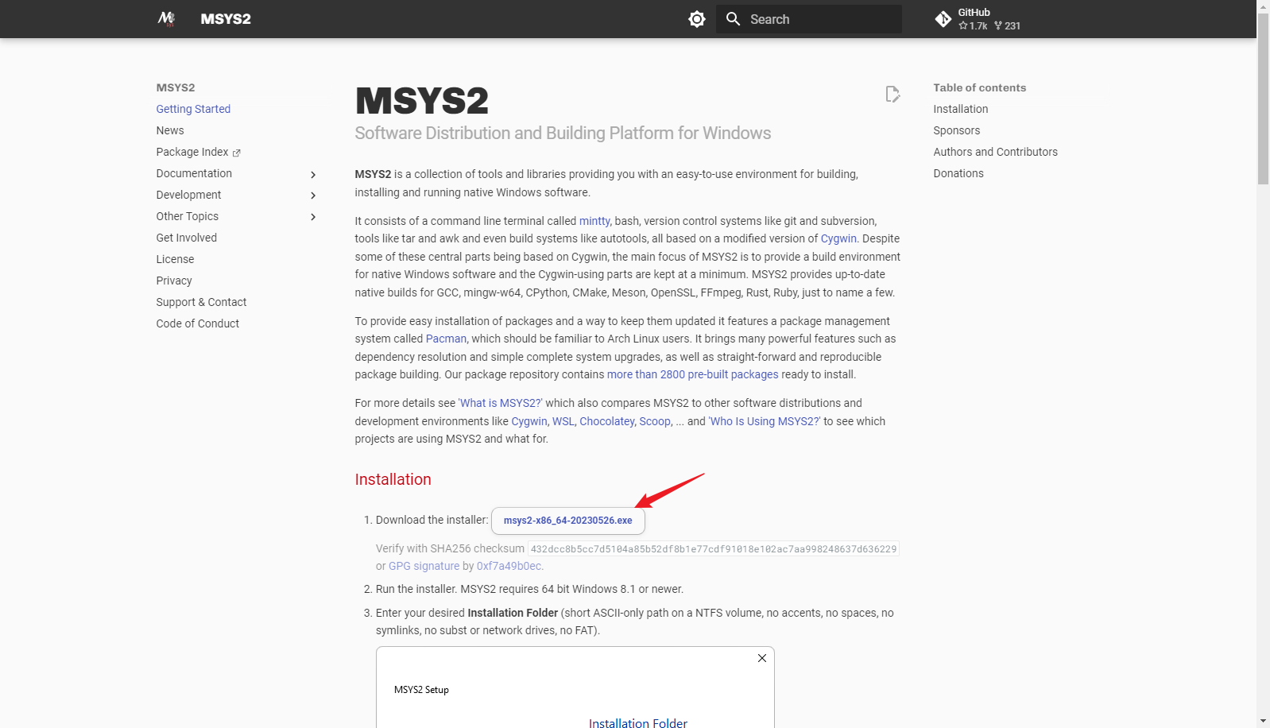Jump to Authors and Contributors section
The width and height of the screenshot is (1270, 728).
point(996,152)
